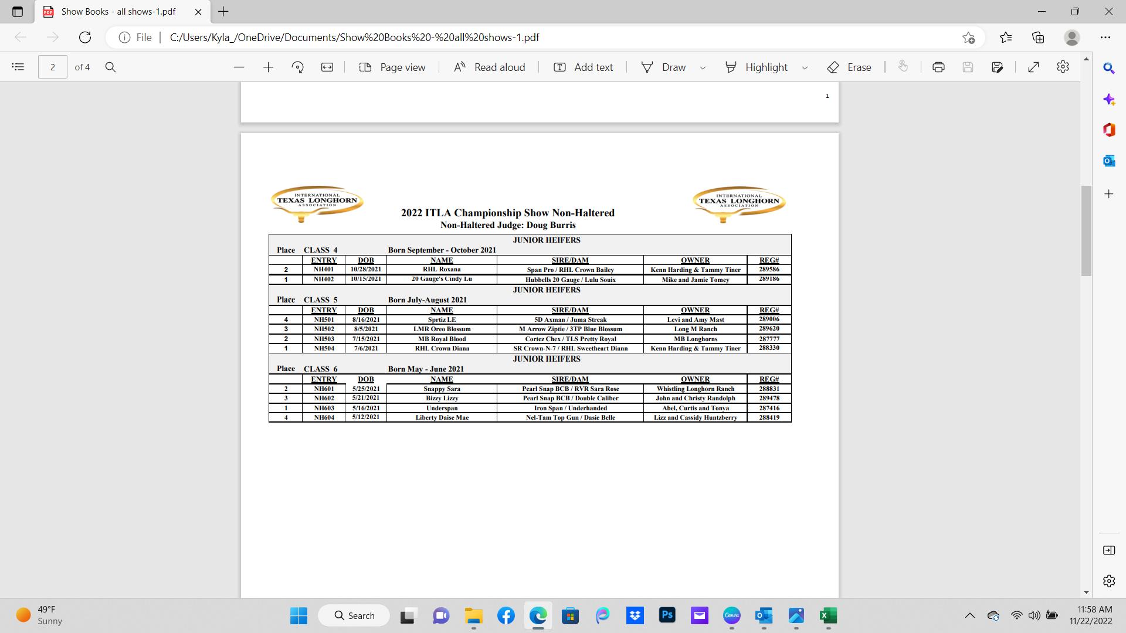Click the Page view button
This screenshot has width=1126, height=633.
pyautogui.click(x=392, y=67)
